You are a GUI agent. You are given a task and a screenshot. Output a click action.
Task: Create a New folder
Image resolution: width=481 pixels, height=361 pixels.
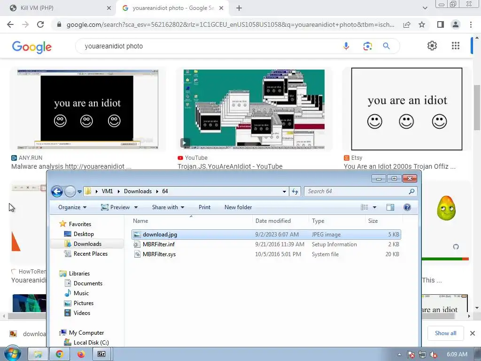238,207
